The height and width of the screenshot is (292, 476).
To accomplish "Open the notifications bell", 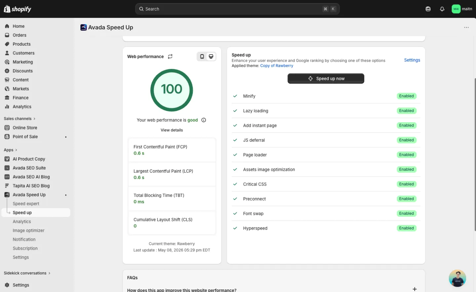I will (x=442, y=9).
